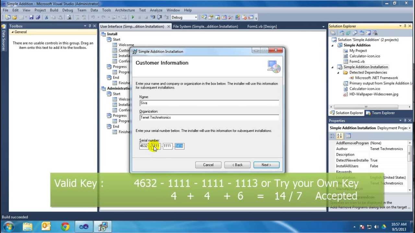Viewport: 415px width, 233px height.
Task: Click the Undo toolbar icon
Action: coord(93,17)
